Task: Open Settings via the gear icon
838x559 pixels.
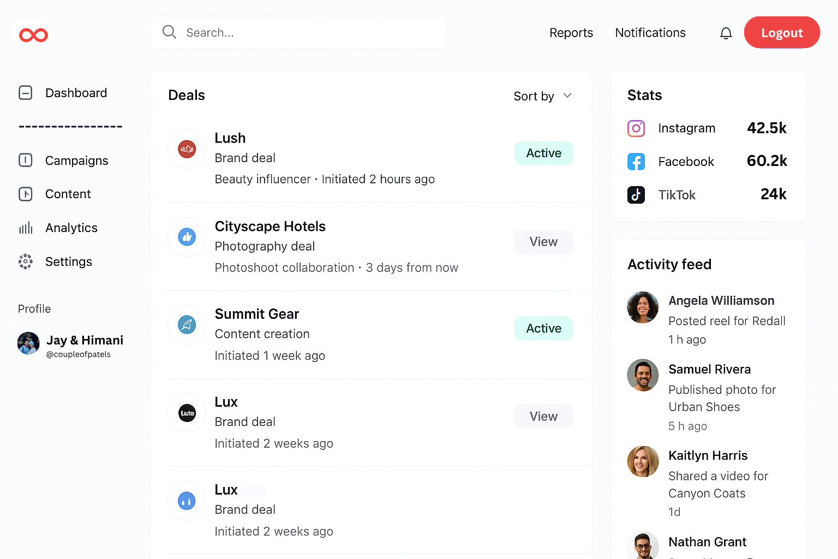Action: pyautogui.click(x=25, y=261)
